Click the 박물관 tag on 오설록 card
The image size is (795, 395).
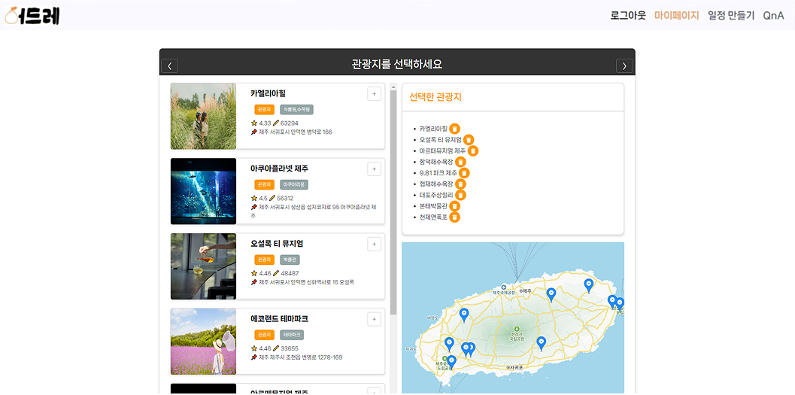(x=290, y=260)
